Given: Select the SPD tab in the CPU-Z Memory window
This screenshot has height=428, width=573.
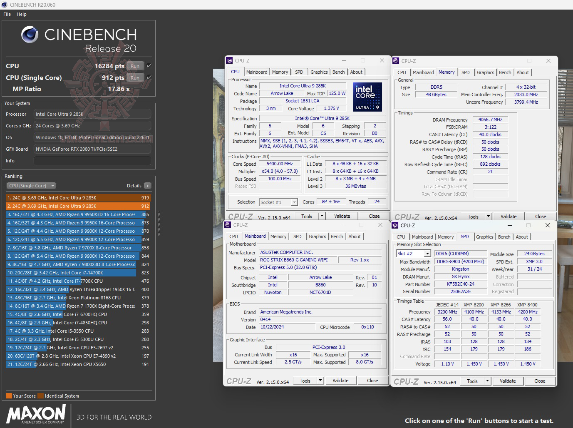Looking at the screenshot, I should [466, 72].
